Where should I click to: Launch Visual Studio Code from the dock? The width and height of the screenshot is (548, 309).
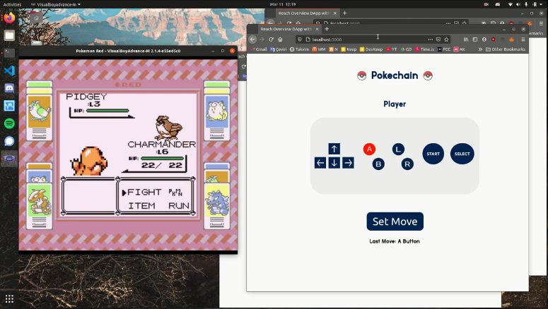pos(9,71)
